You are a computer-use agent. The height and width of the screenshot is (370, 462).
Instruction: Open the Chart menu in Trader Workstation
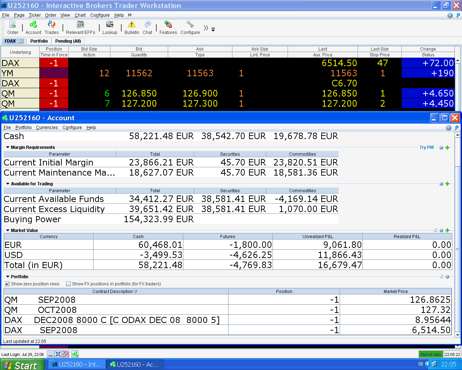(80, 15)
